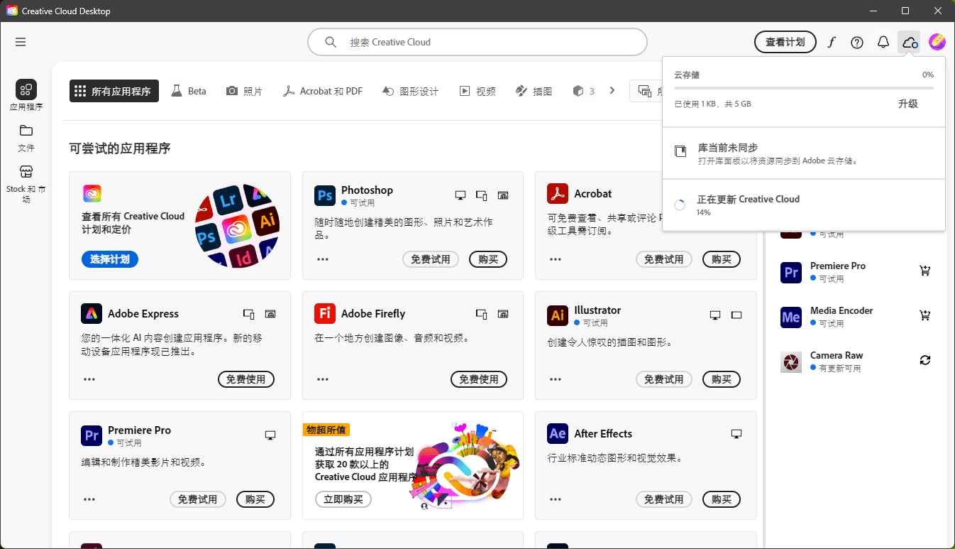Screen dimensions: 955x549
Task: Open Illustrator more options menu
Action: click(556, 379)
